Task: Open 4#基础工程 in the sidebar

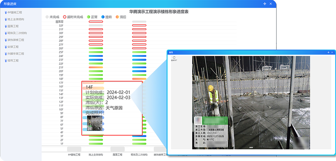Action: pyautogui.click(x=15, y=13)
